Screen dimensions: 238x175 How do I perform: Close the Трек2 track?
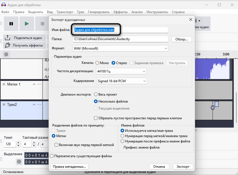click(4, 105)
